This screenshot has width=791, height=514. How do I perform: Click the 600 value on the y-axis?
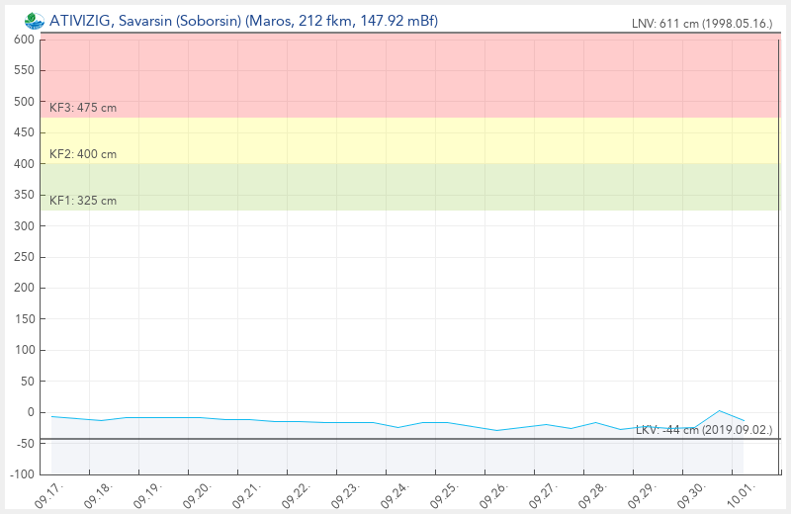[x=25, y=40]
